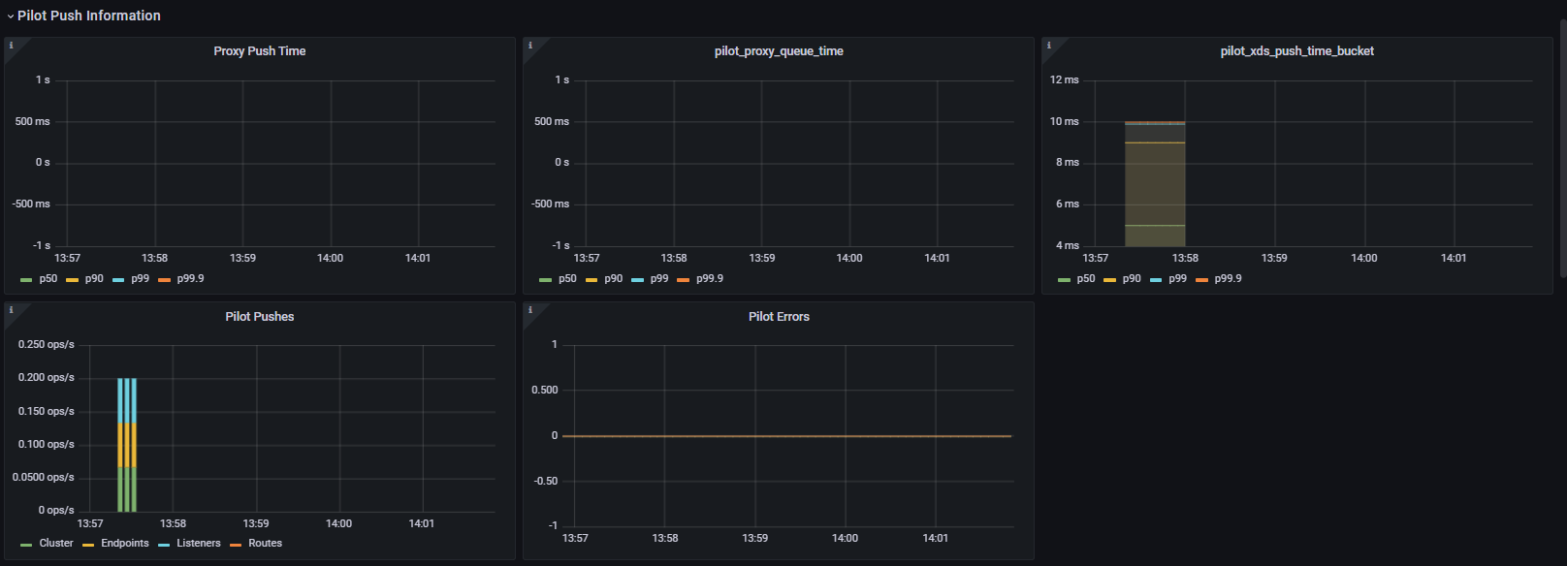Image resolution: width=1567 pixels, height=566 pixels.
Task: Click the 14:00 time label in Pilot Errors
Action: (845, 539)
